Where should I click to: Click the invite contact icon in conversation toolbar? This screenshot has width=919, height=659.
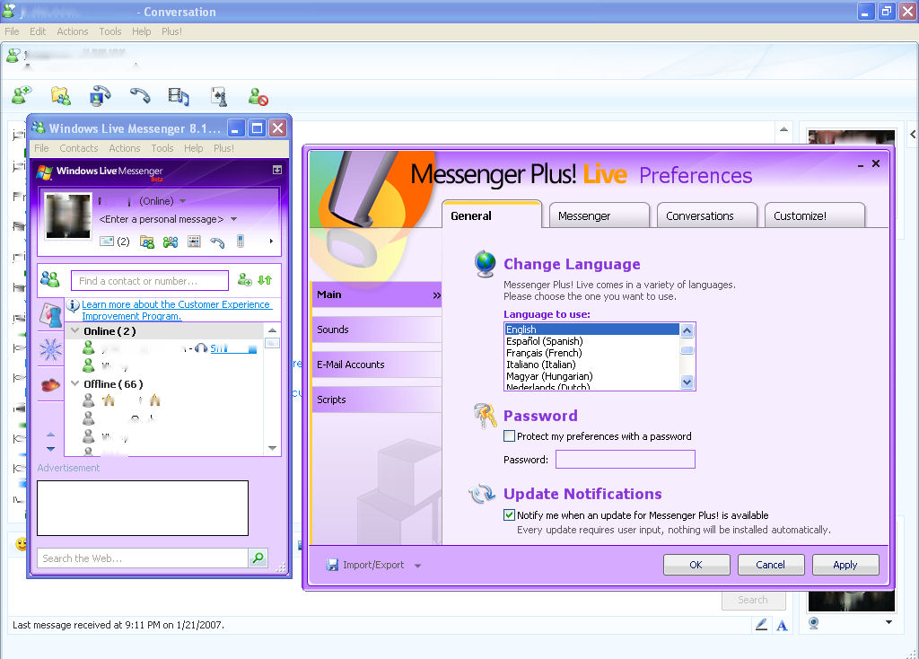point(22,96)
